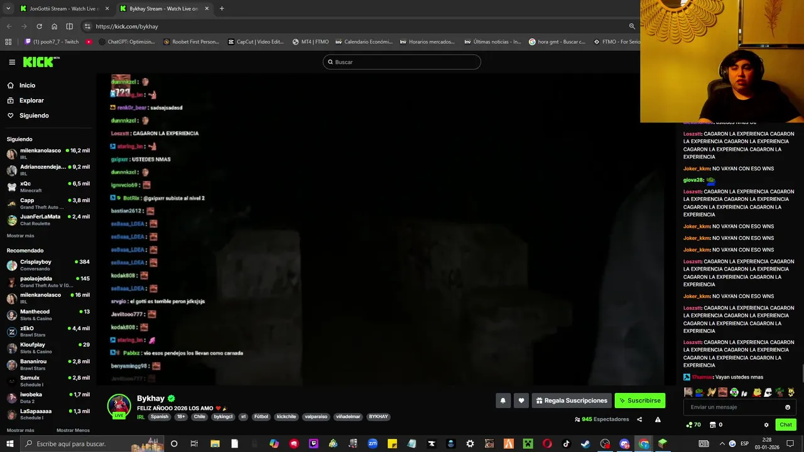
Task: Expand followed list with Mostrar más
Action: pos(20,236)
